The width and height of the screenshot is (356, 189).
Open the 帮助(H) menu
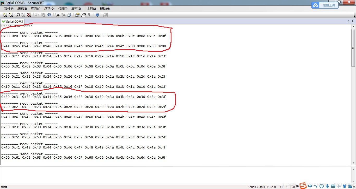[x=105, y=9]
